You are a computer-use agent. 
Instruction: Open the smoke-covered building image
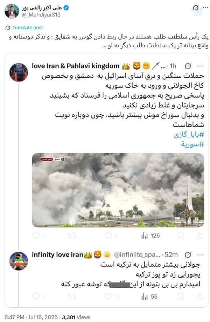[x=118, y=190]
